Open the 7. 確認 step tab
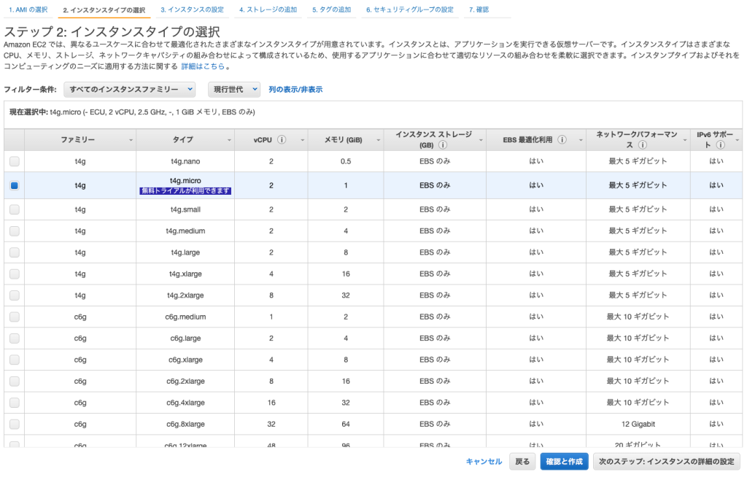The width and height of the screenshot is (747, 480). (479, 9)
